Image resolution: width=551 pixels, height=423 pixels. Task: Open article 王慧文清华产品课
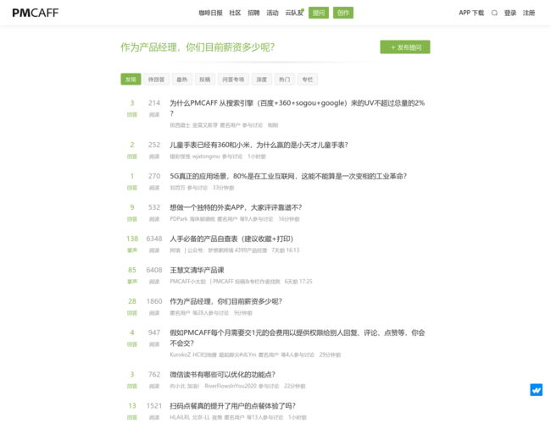point(197,270)
